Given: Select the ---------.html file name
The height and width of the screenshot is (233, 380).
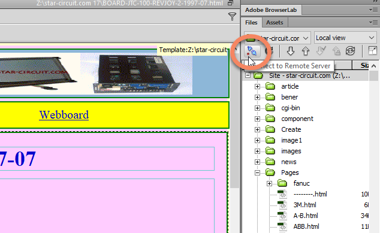Looking at the screenshot, I should tap(310, 194).
